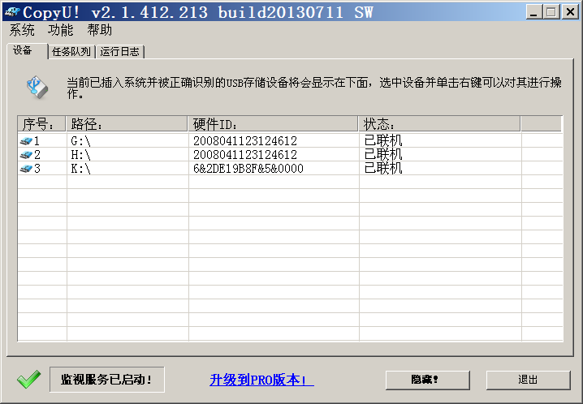Click the 退出 button
Screen dimensions: 583x404
tap(528, 380)
